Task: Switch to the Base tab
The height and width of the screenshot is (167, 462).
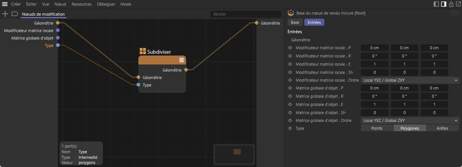Action: tap(295, 22)
